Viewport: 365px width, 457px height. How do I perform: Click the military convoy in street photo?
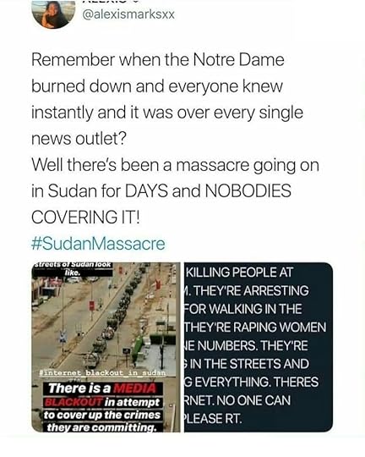[116, 319]
